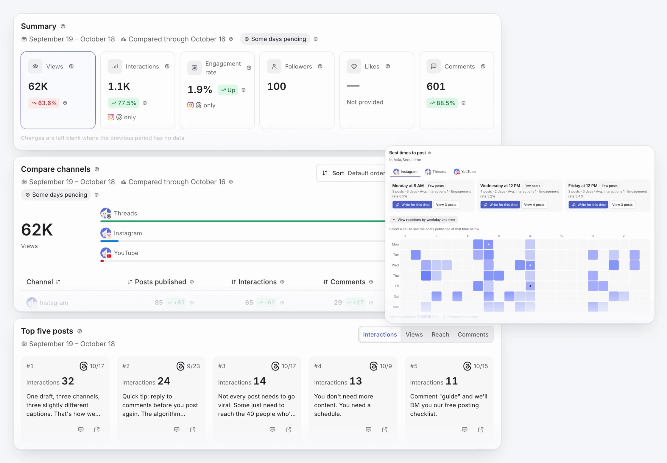Click help icon next to Up engagement badge
Viewport: 667px width, 463px height.
(x=244, y=90)
